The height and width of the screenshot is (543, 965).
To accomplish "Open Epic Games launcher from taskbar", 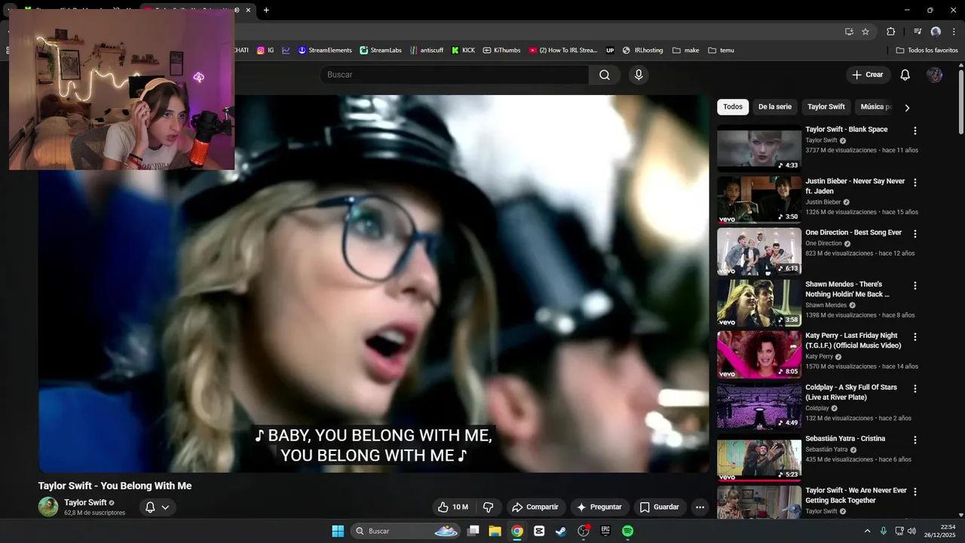I will click(x=605, y=531).
